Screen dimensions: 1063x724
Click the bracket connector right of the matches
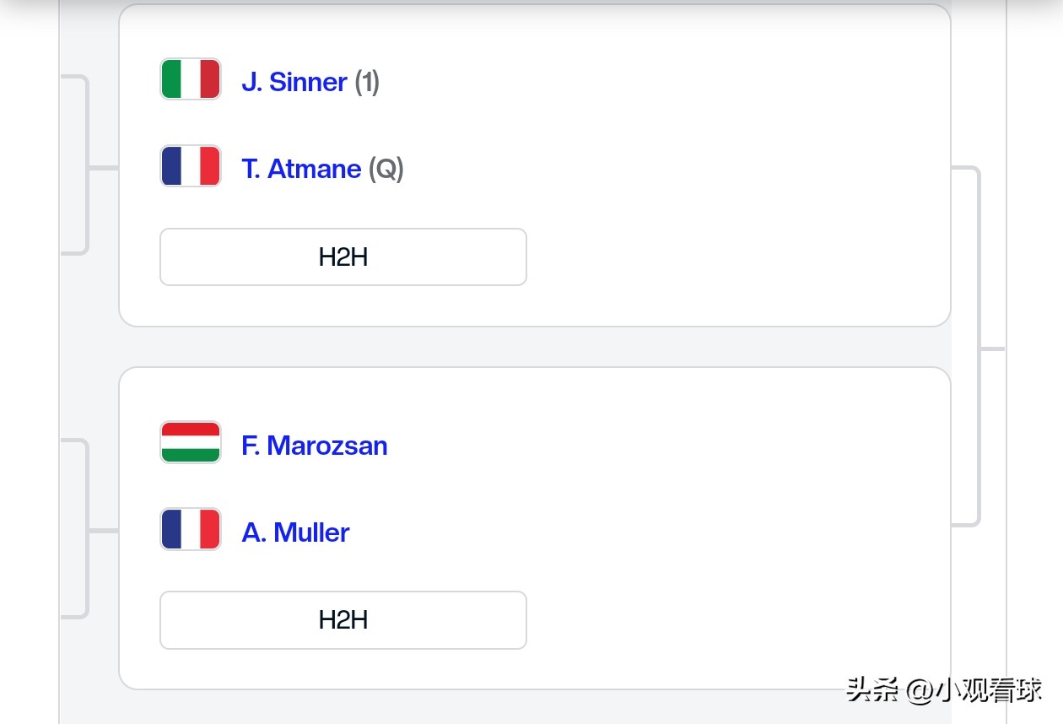(x=979, y=348)
